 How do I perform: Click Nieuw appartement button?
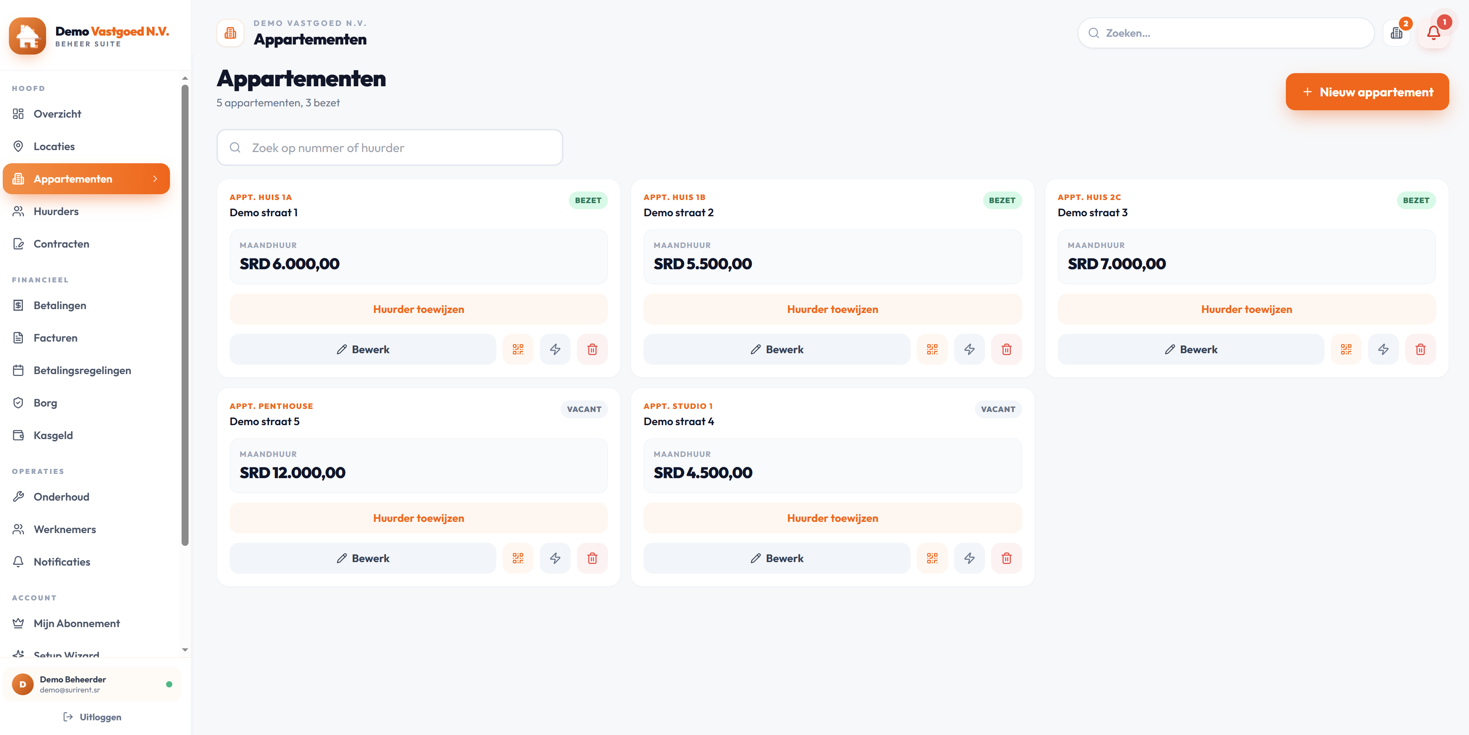coord(1368,92)
